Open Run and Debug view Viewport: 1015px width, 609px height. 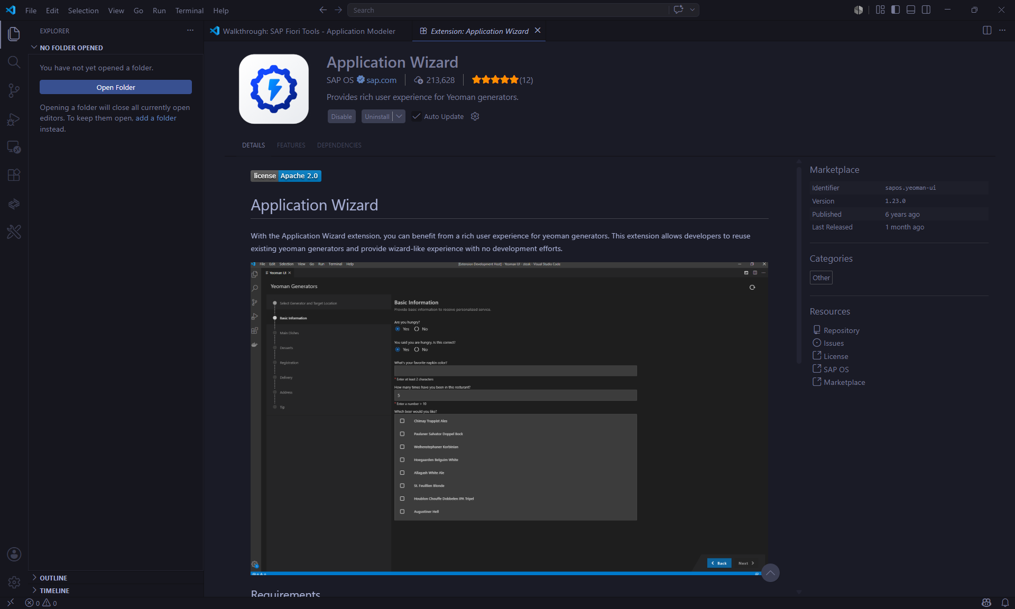click(14, 119)
